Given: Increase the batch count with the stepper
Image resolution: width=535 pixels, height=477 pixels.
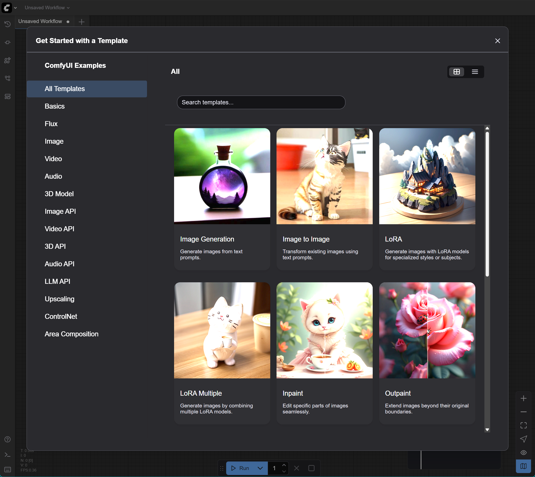Looking at the screenshot, I should click(x=284, y=465).
